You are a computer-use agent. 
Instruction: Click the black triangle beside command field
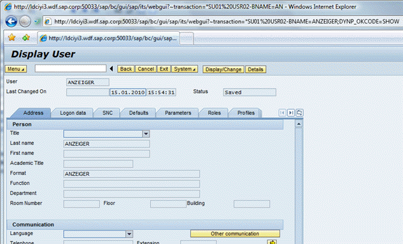111,69
